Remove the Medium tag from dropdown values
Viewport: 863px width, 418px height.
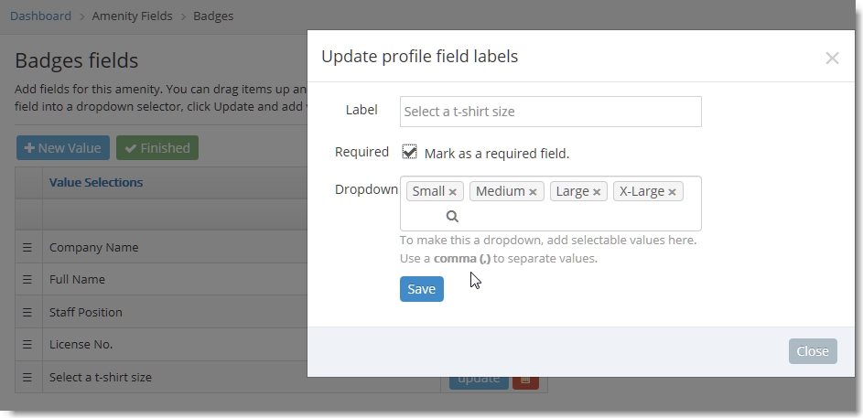[x=533, y=192]
